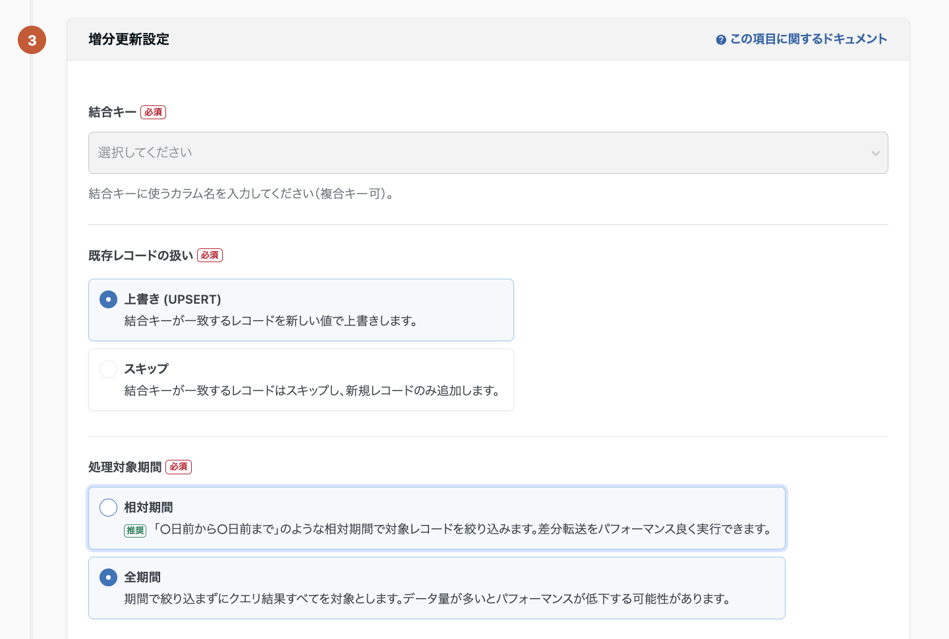This screenshot has height=639, width=949.
Task: Click the 処理対象期間 label
Action: coord(125,467)
